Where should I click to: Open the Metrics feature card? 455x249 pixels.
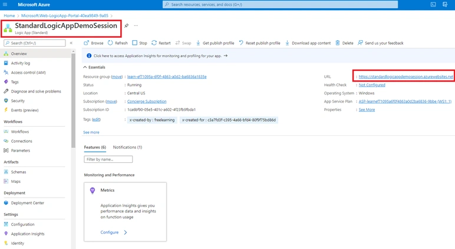[125, 212]
